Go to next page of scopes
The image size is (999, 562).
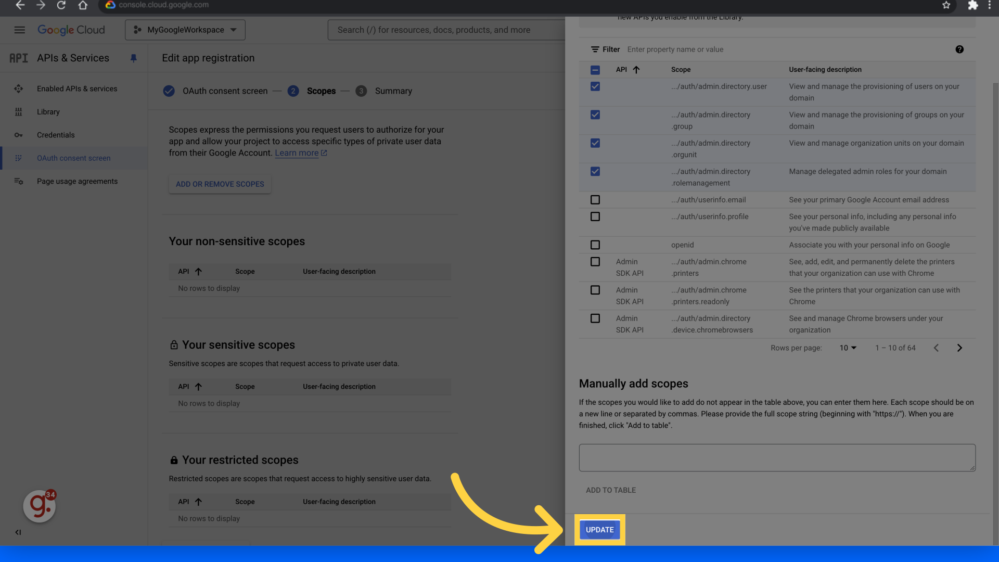tap(959, 348)
